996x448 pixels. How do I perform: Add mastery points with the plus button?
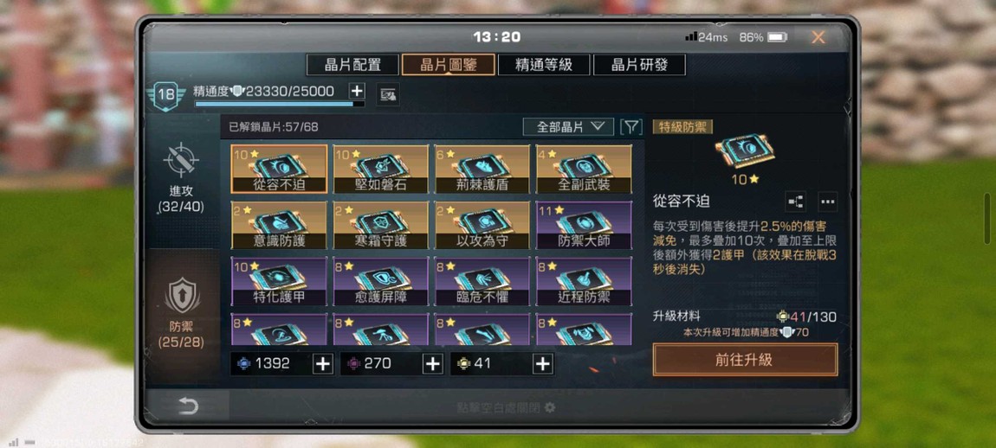click(x=357, y=91)
